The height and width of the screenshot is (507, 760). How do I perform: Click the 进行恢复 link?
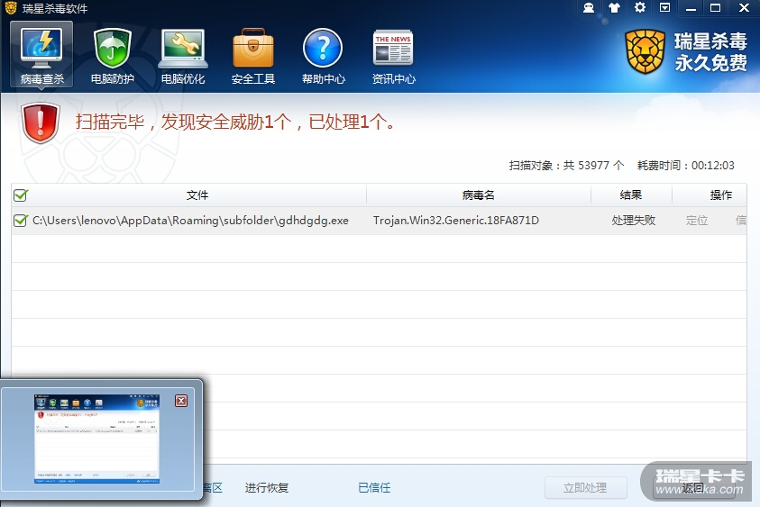coord(267,487)
